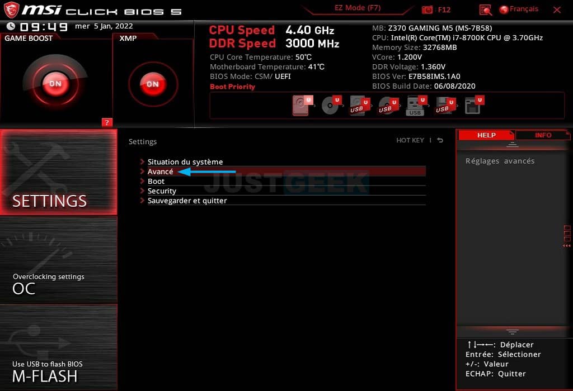Close the BIOS with the X icon
The height and width of the screenshot is (391, 573).
(x=557, y=10)
